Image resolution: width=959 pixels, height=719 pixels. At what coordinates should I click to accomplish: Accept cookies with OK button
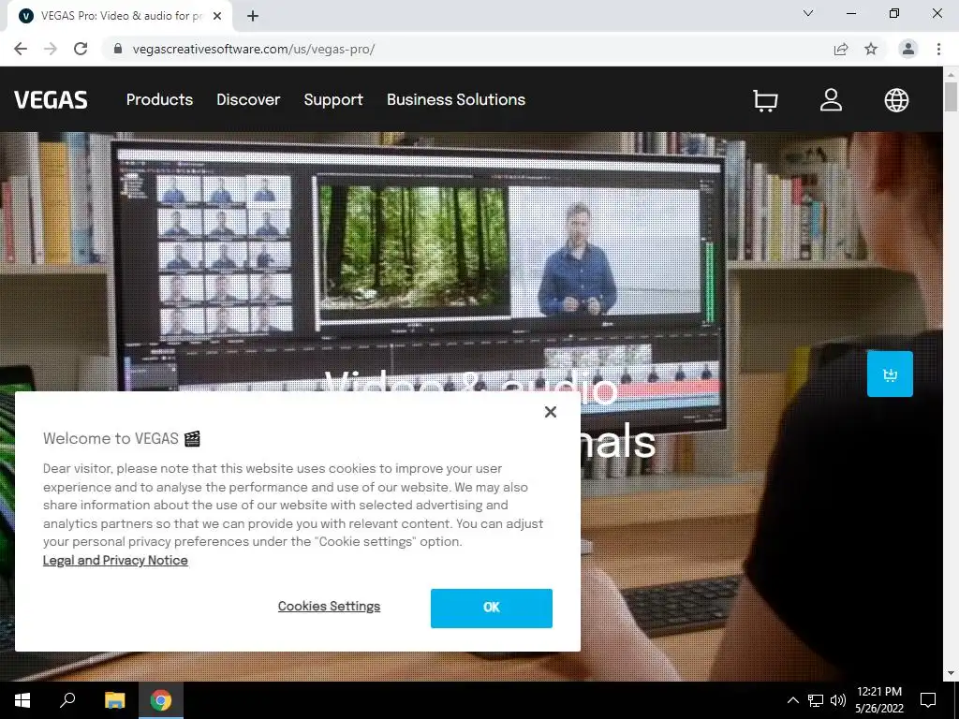click(491, 608)
